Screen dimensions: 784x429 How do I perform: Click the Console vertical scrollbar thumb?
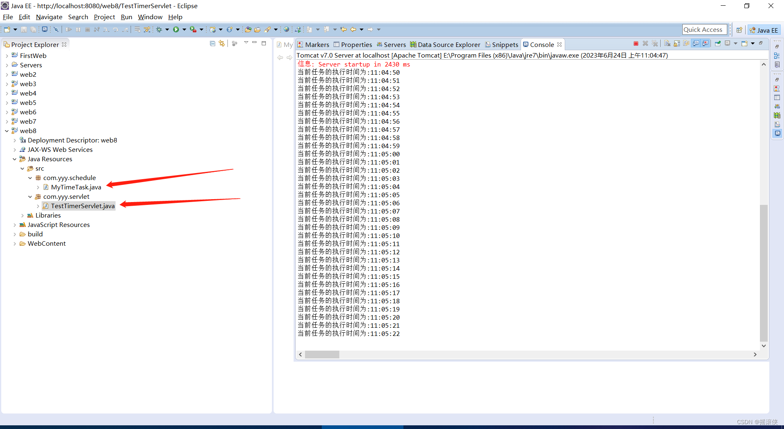pyautogui.click(x=764, y=273)
